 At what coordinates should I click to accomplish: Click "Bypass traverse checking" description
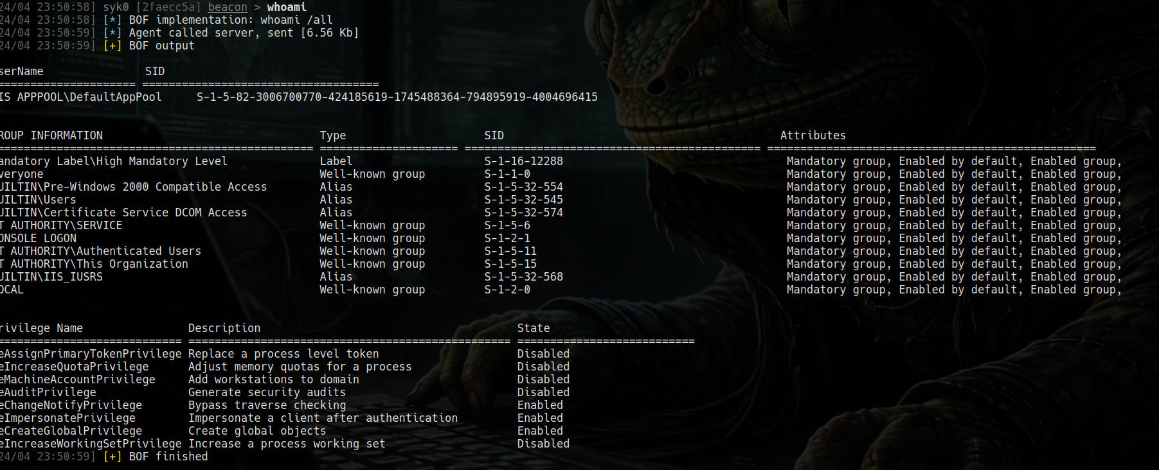[x=267, y=405]
